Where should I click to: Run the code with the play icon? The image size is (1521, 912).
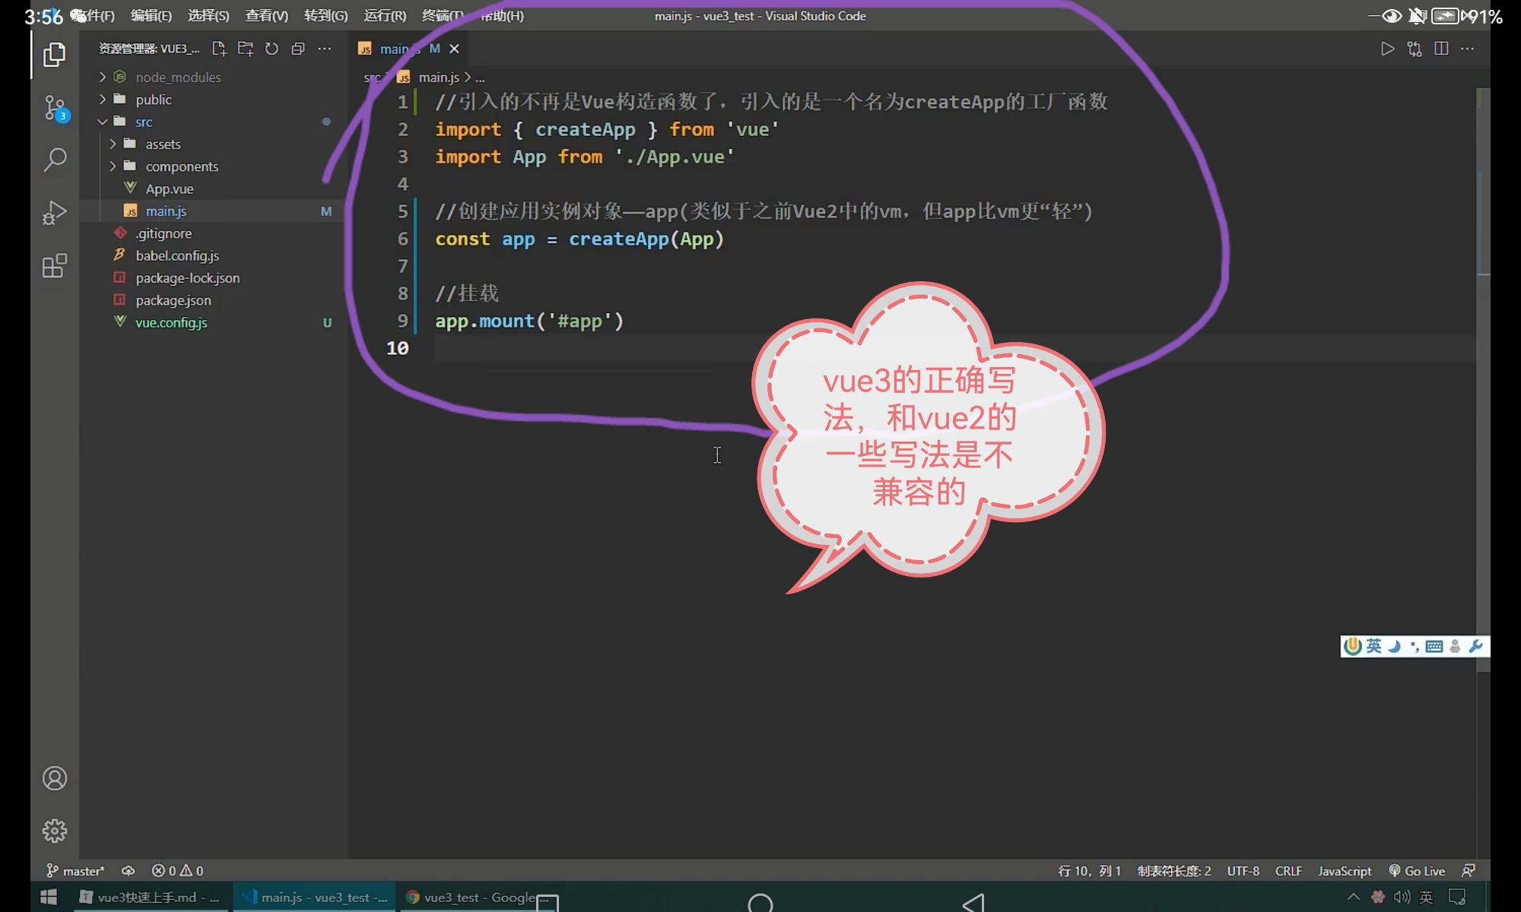(1388, 49)
